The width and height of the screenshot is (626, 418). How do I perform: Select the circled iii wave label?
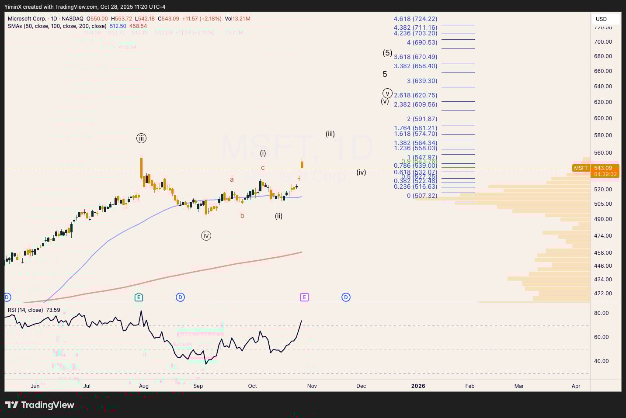141,138
